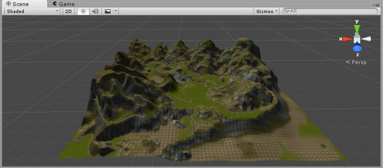383x168 pixels.
Task: Click the search magnifier icon
Action: tap(287, 11)
